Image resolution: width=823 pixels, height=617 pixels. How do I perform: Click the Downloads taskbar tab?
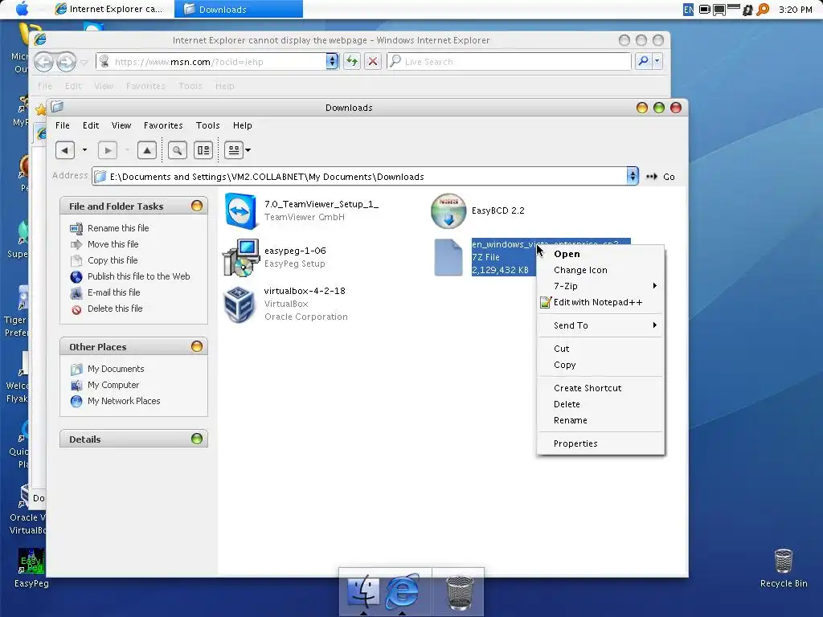coord(239,9)
